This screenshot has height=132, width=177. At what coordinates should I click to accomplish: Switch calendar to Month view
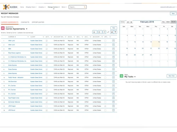click(173, 22)
